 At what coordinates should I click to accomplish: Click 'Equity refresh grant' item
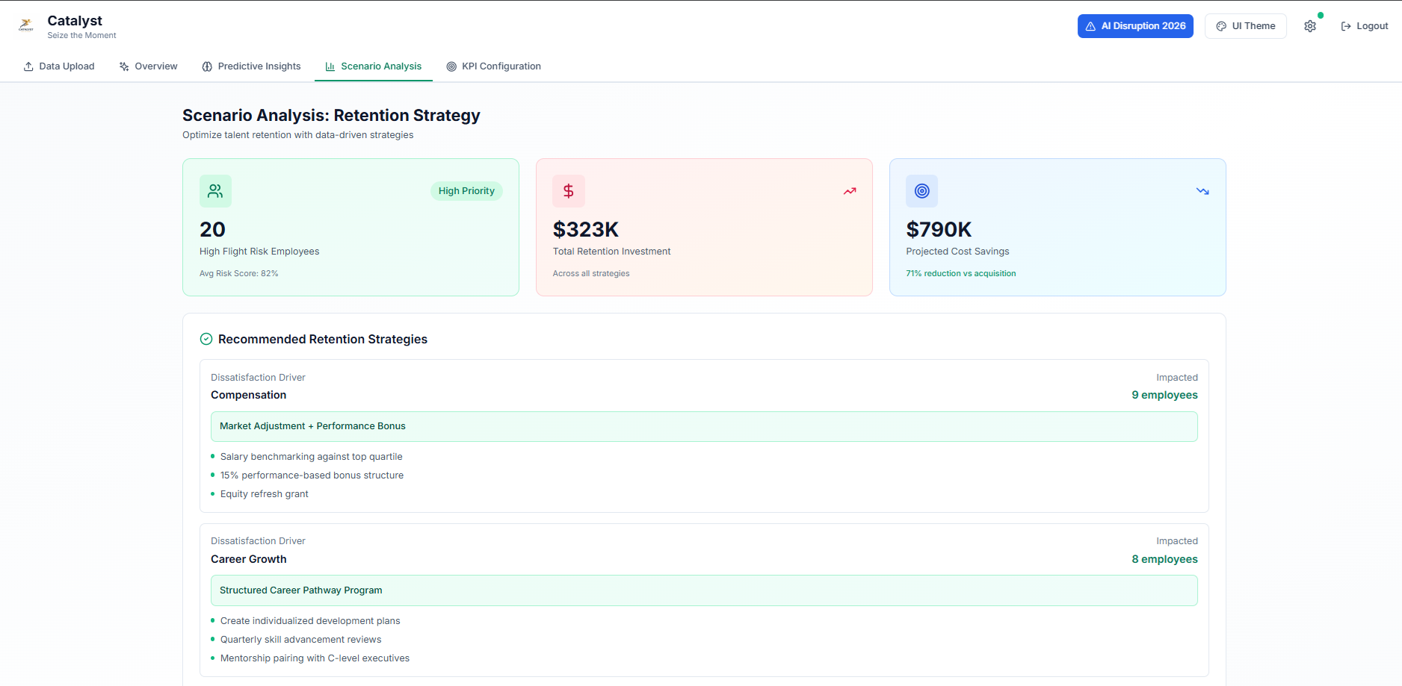point(264,494)
